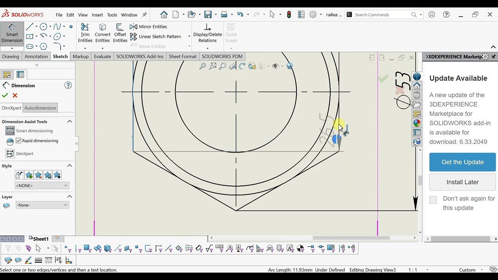
Task: Activate the Mirror Entities tool
Action: [148, 26]
